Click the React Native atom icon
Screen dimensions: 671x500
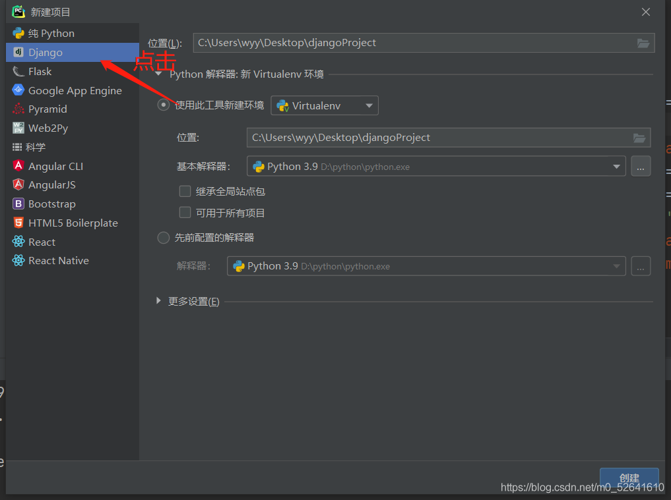pyautogui.click(x=18, y=260)
